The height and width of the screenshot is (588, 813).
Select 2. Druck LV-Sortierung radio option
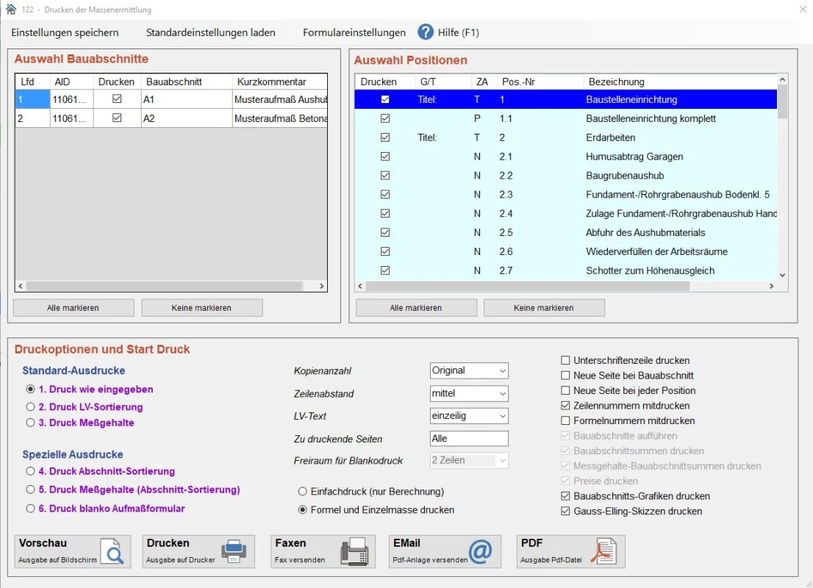point(30,406)
